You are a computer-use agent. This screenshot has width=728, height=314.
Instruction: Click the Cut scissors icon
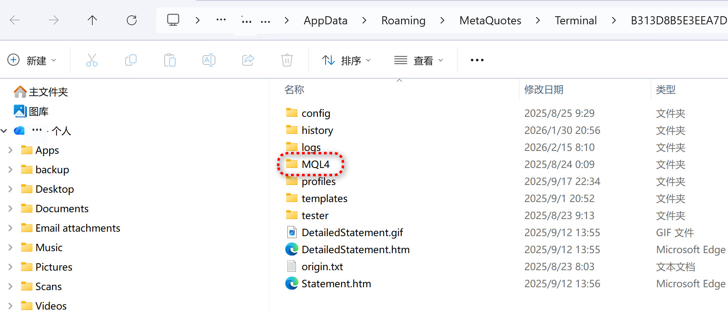92,60
